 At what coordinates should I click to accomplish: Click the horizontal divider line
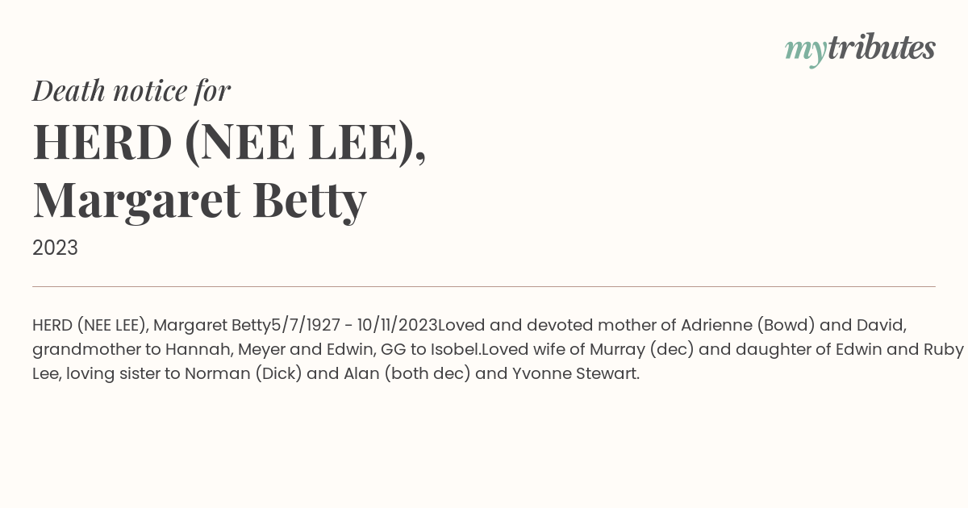[x=484, y=286]
